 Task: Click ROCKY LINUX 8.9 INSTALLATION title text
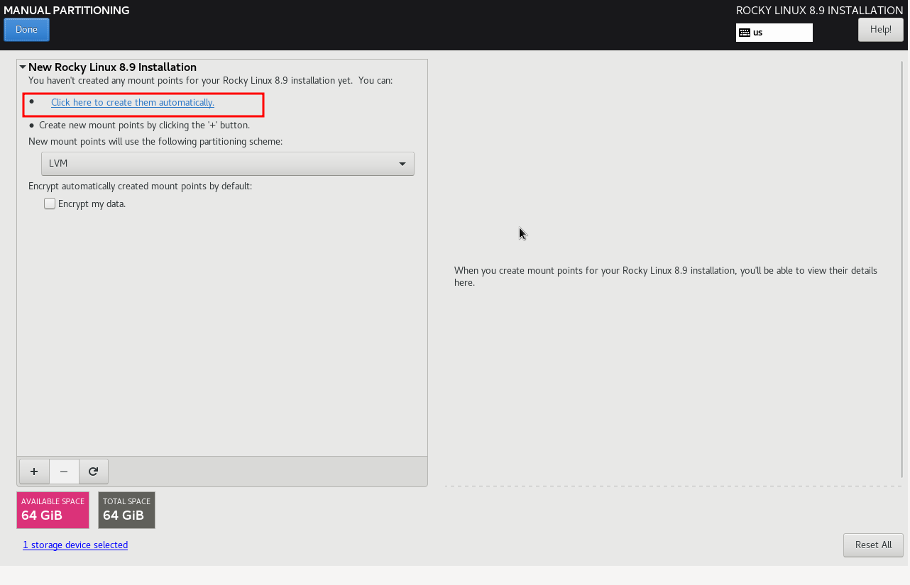pyautogui.click(x=820, y=11)
